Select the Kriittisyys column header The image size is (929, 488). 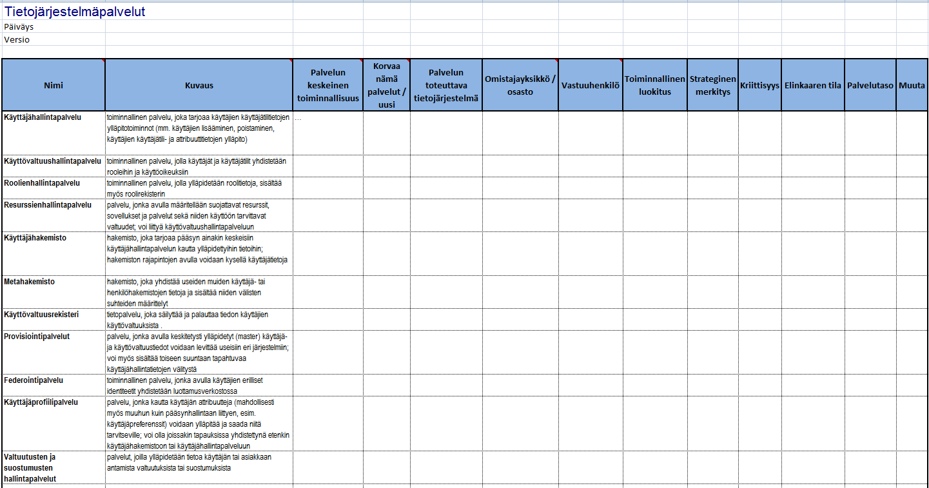pos(760,85)
